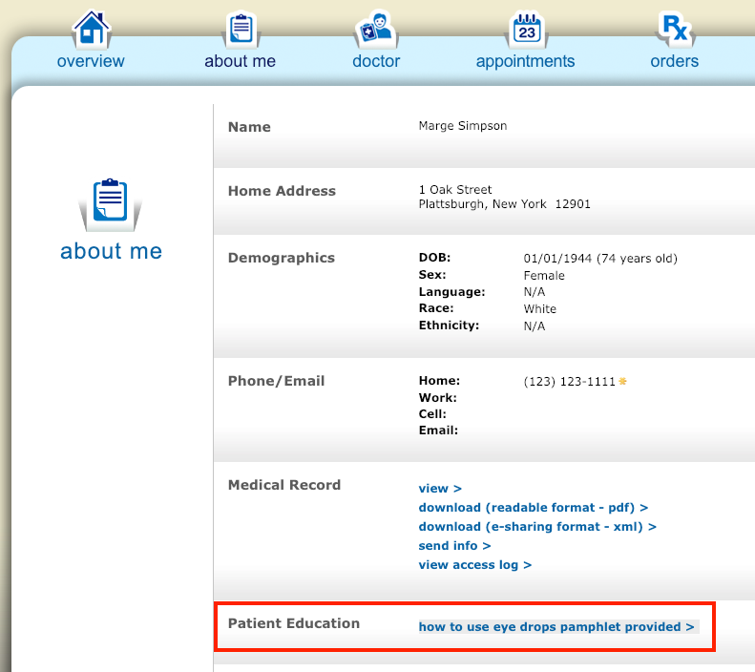Select the doctor tab label
Viewport: 755px width, 672px height.
pyautogui.click(x=376, y=61)
